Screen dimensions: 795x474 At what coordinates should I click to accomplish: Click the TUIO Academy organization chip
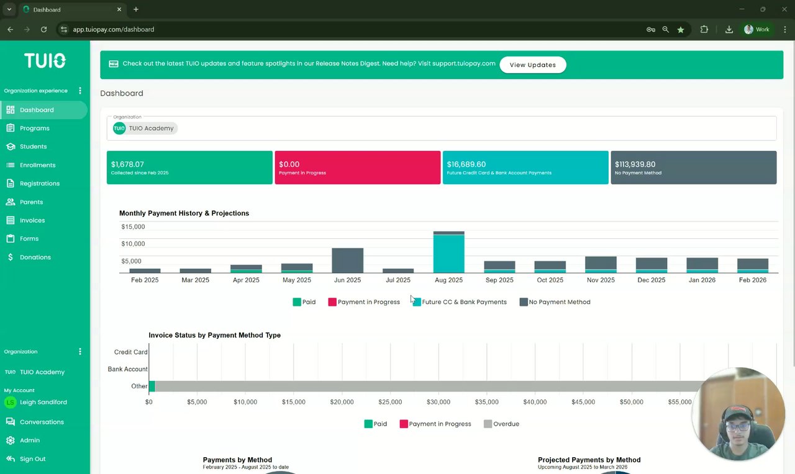point(145,128)
